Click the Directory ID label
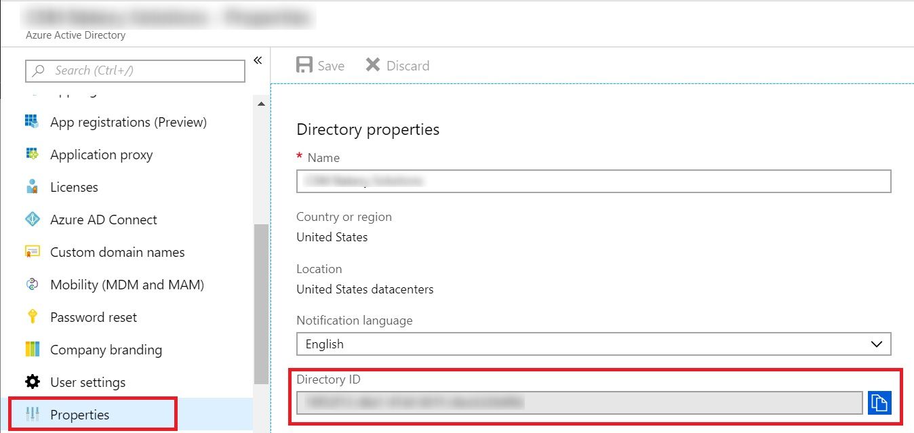The height and width of the screenshot is (433, 914). pyautogui.click(x=327, y=379)
